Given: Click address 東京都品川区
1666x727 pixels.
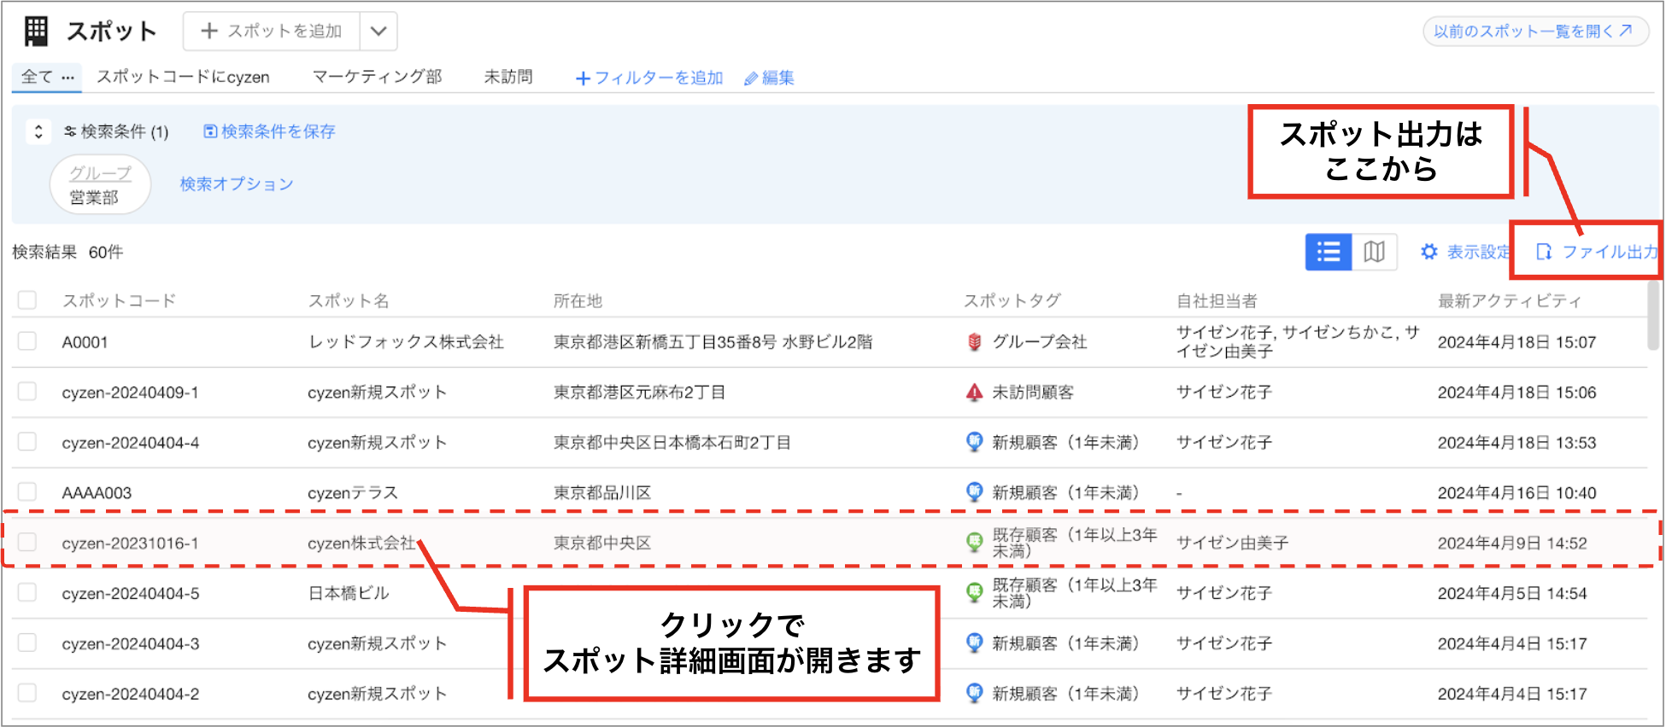Looking at the screenshot, I should [602, 492].
